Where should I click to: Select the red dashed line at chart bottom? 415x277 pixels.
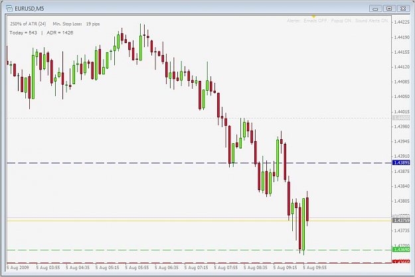point(199,262)
